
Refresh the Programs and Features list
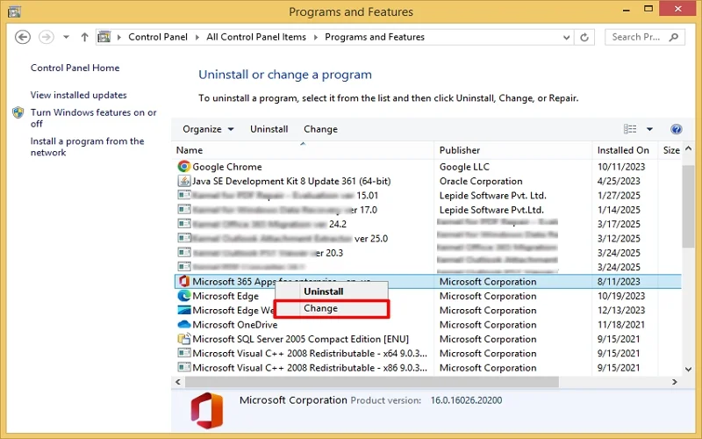coord(584,37)
